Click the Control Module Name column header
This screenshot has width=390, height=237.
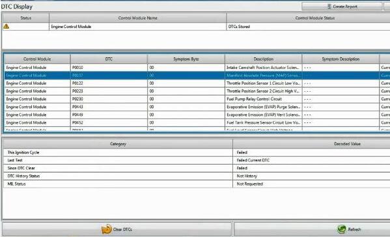coord(138,18)
